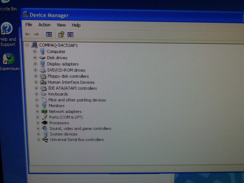Click the Display adapters icon

tap(42, 64)
